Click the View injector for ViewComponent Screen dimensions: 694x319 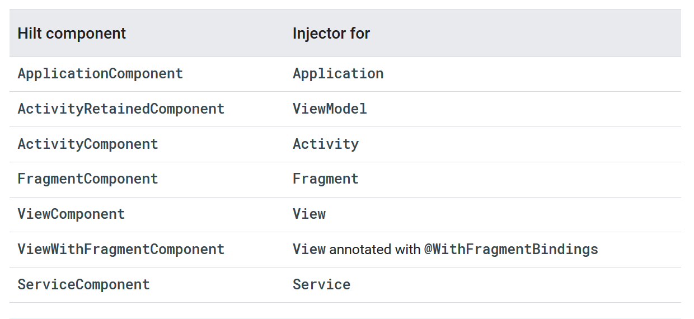[309, 214]
